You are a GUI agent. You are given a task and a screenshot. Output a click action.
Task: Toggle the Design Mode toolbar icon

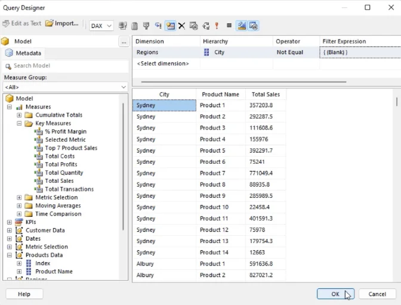[242, 26]
